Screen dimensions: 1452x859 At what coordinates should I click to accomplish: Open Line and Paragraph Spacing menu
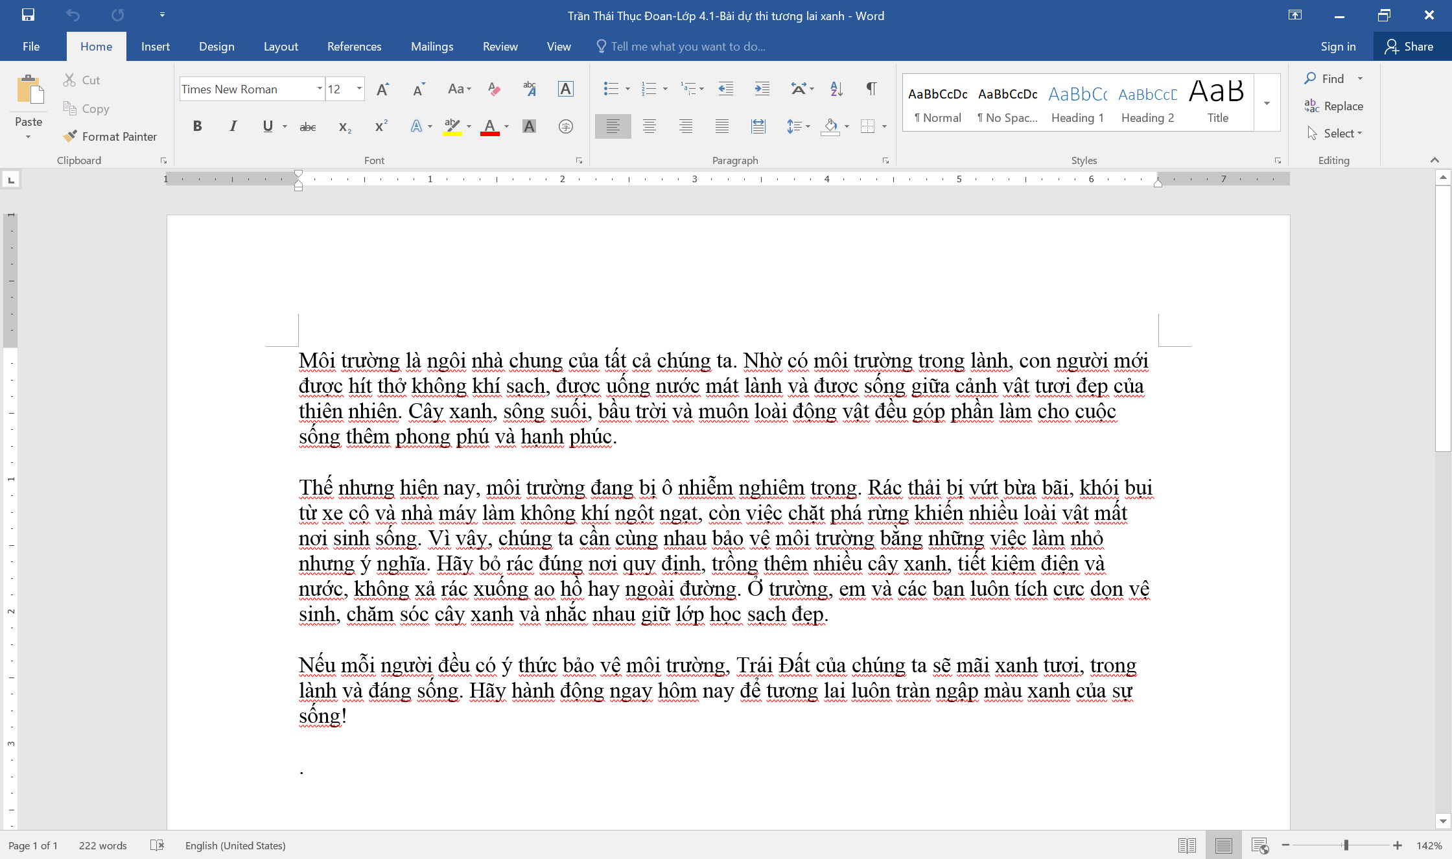[x=797, y=126]
